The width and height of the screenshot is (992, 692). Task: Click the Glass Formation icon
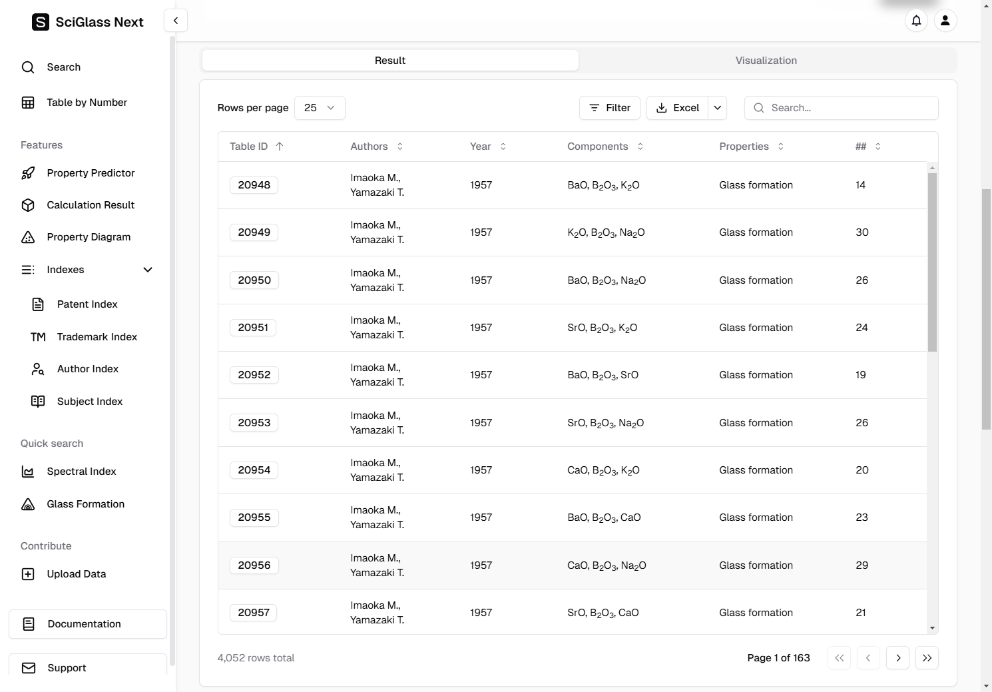[x=28, y=504]
